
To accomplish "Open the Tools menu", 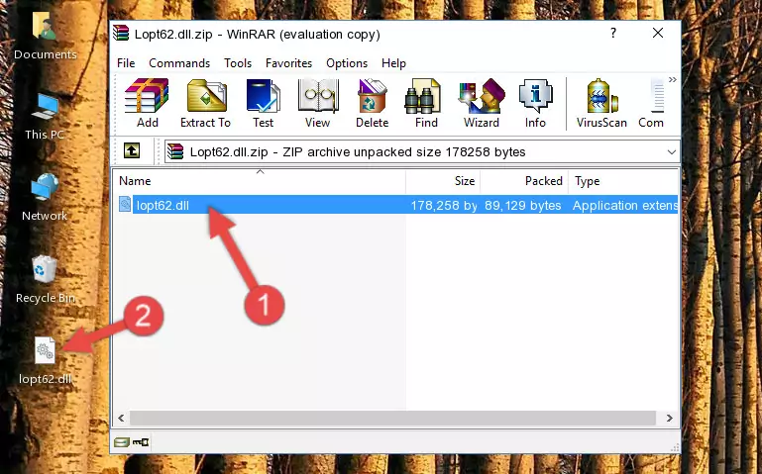I will 238,63.
